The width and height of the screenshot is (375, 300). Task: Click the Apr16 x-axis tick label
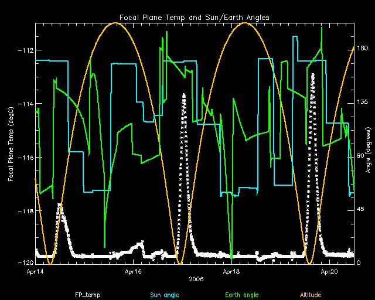click(x=134, y=272)
